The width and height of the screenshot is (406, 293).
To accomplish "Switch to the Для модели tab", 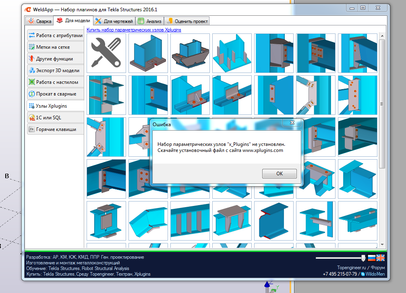I will (x=74, y=21).
